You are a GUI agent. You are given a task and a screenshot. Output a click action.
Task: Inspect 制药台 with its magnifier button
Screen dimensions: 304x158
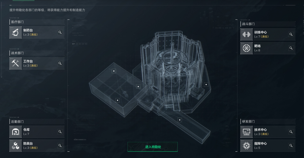[60, 32]
